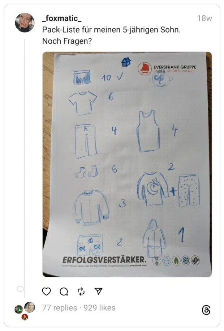224x331 pixels.
Task: View the 929 likes list
Action: click(99, 308)
